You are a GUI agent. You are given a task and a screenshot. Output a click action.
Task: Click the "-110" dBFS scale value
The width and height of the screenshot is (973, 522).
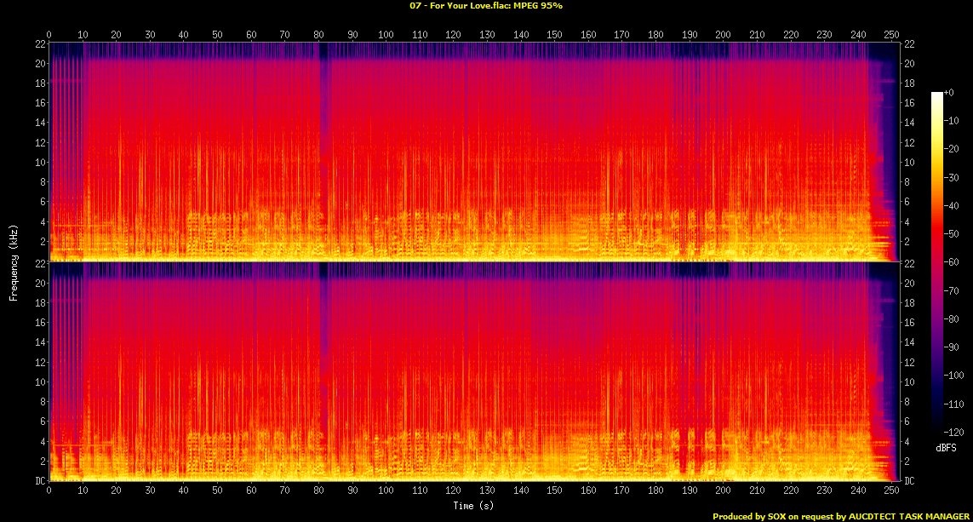[953, 404]
